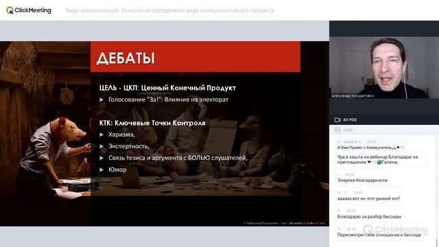Image resolution: width=439 pixels, height=247 pixels.
Task: Click chat message 'ааааах вот он этот рыжий кот!'
Action: pyautogui.click(x=368, y=198)
